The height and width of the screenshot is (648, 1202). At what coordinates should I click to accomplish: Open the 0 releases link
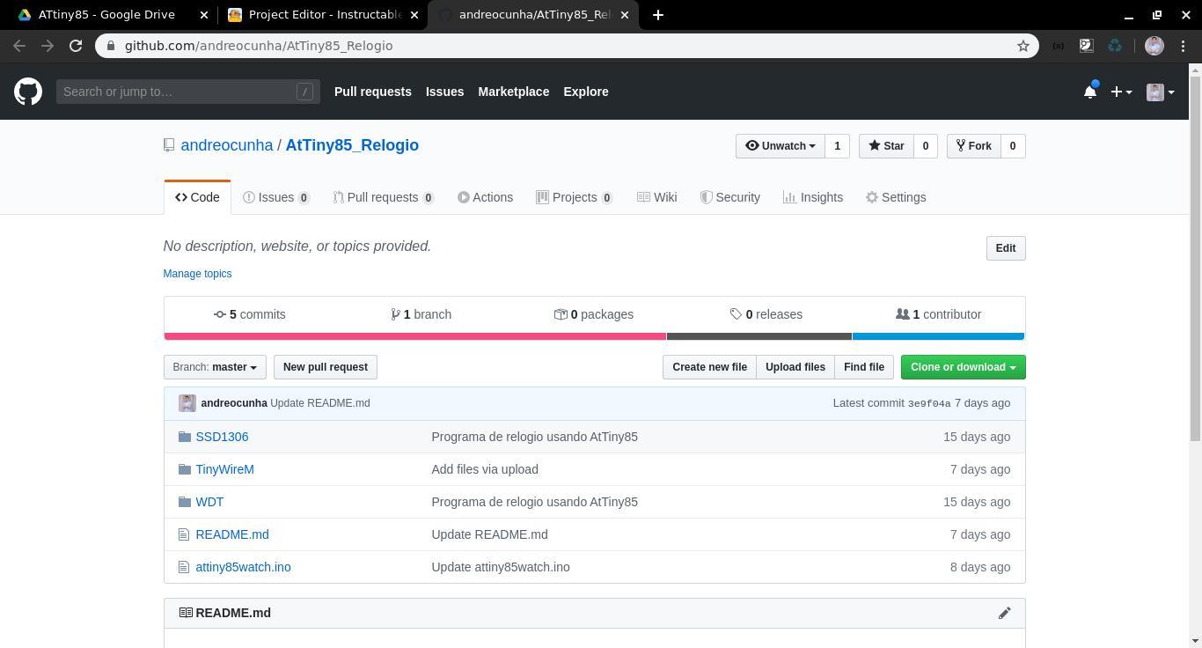(766, 314)
